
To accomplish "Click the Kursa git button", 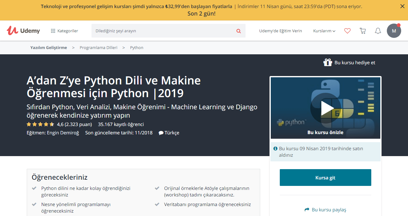I will pyautogui.click(x=325, y=178).
